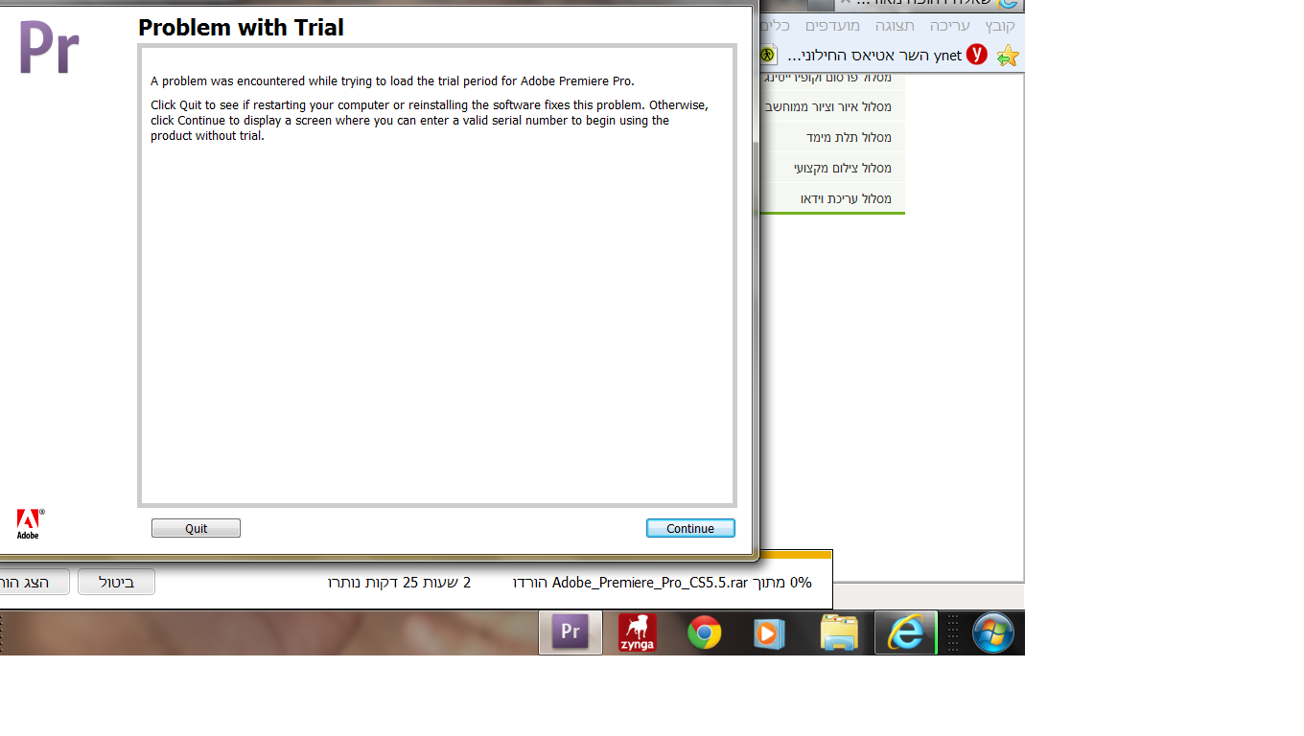Click the remaining time text 2 שעות 25 דקות נותרו
The height and width of the screenshot is (736, 1304).
(399, 582)
